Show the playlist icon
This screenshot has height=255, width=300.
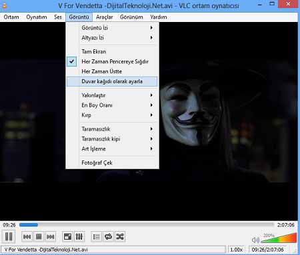pos(97,237)
